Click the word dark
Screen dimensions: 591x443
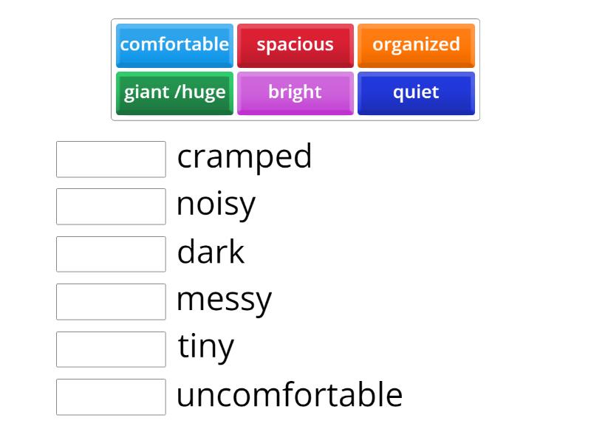[210, 253]
